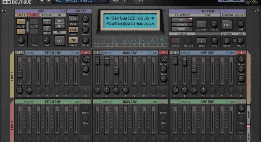The width and height of the screenshot is (261, 142).
Task: Click the vibrato FREE trig button
Action: click(73, 29)
